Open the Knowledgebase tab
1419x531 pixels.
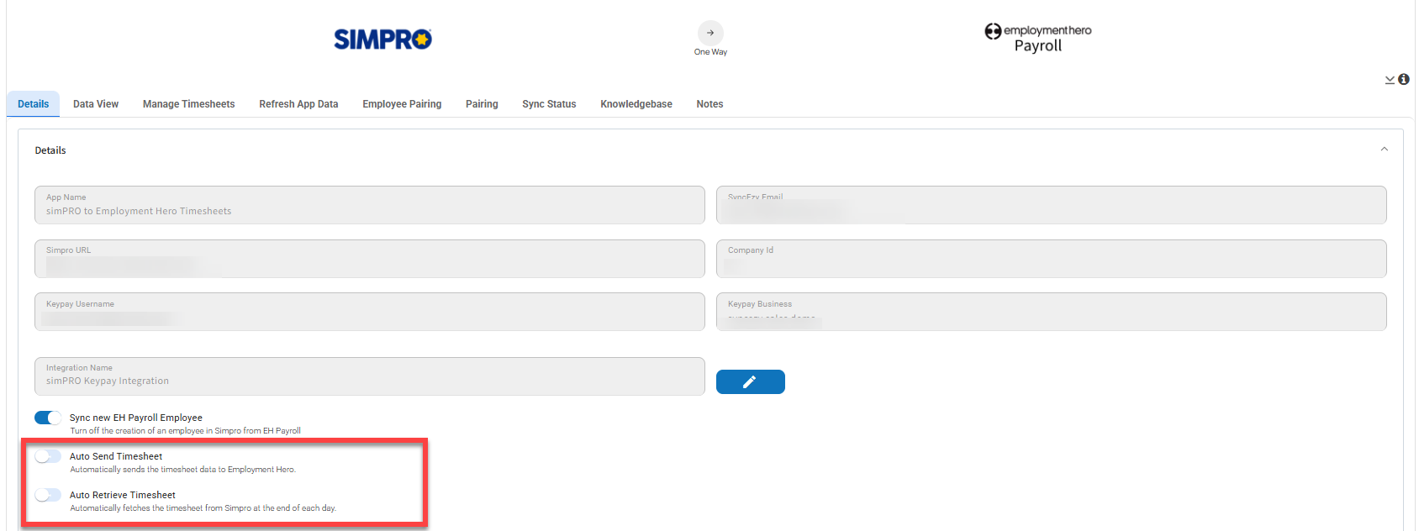click(636, 104)
